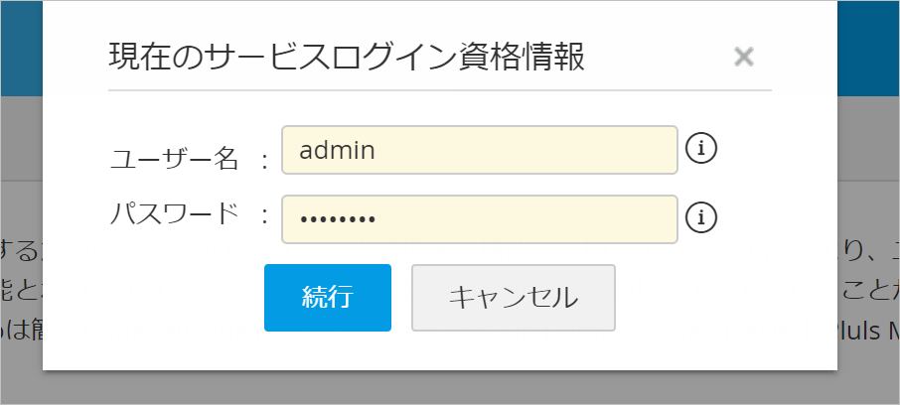Click the info icon beside the username field
900x405 pixels.
tap(701, 150)
